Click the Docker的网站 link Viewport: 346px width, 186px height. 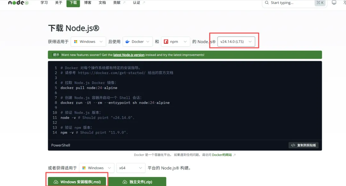coord(222,155)
